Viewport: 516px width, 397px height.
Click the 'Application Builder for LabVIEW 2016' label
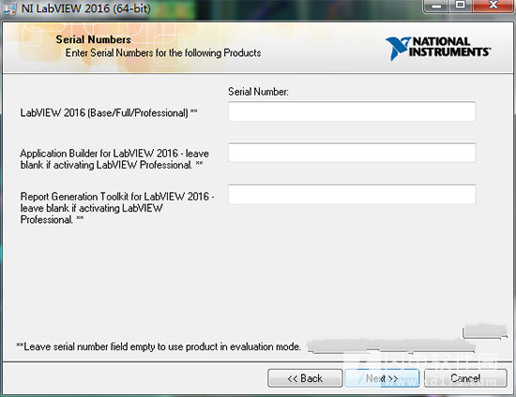114,159
